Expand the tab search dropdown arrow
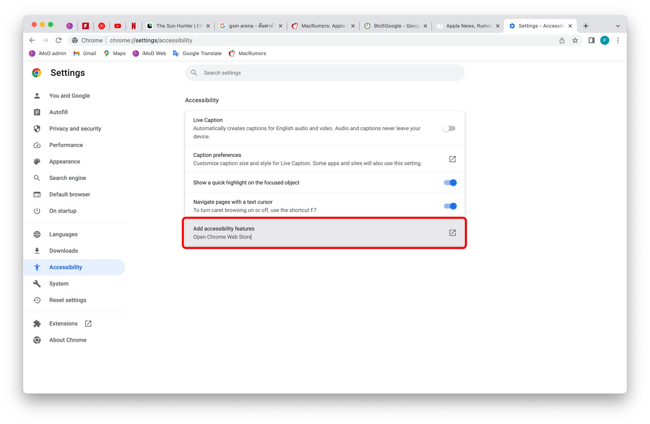The image size is (650, 424). (618, 26)
